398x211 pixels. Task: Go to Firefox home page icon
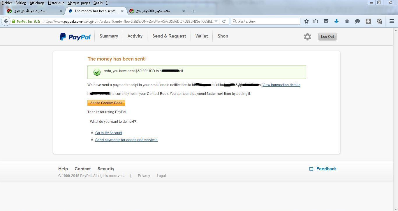coord(347,21)
